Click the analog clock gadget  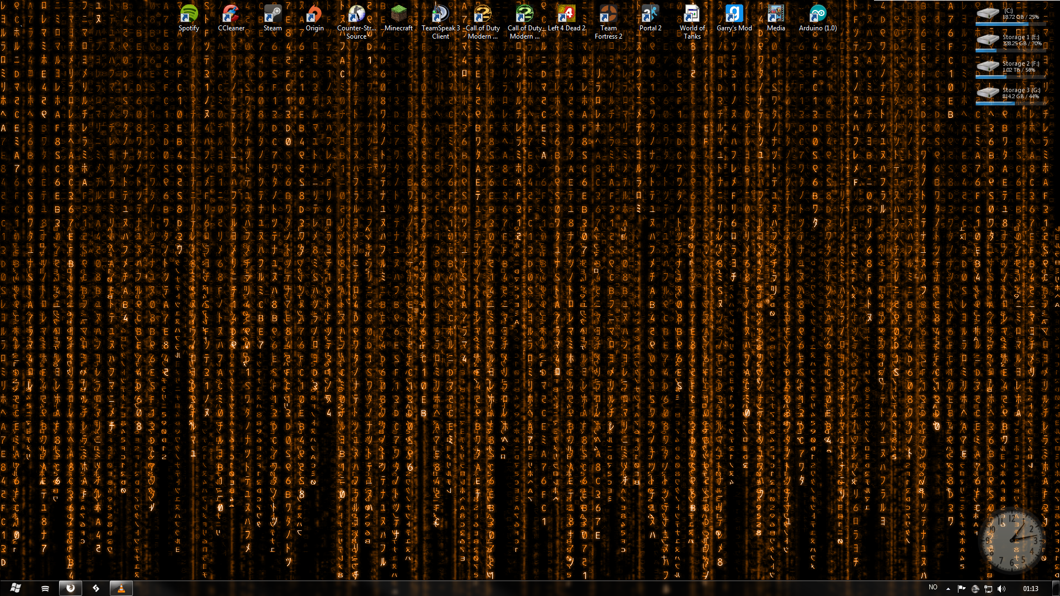tap(1013, 540)
